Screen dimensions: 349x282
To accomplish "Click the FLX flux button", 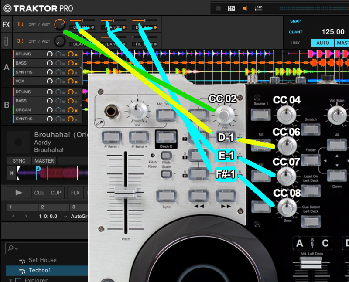I will pos(75,193).
